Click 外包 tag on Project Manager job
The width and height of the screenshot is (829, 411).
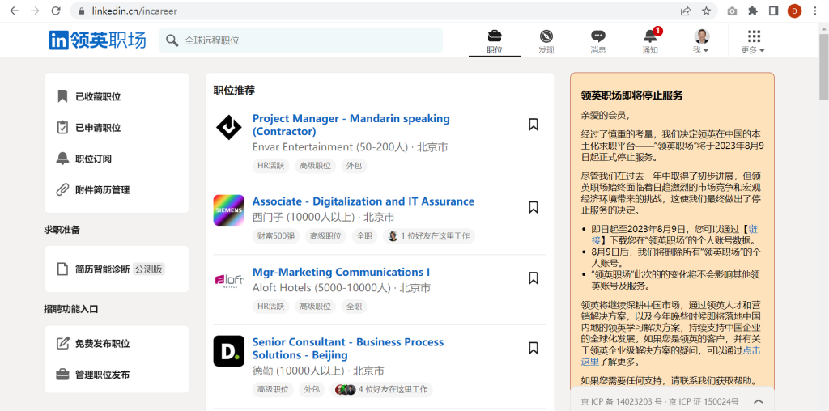(x=355, y=166)
